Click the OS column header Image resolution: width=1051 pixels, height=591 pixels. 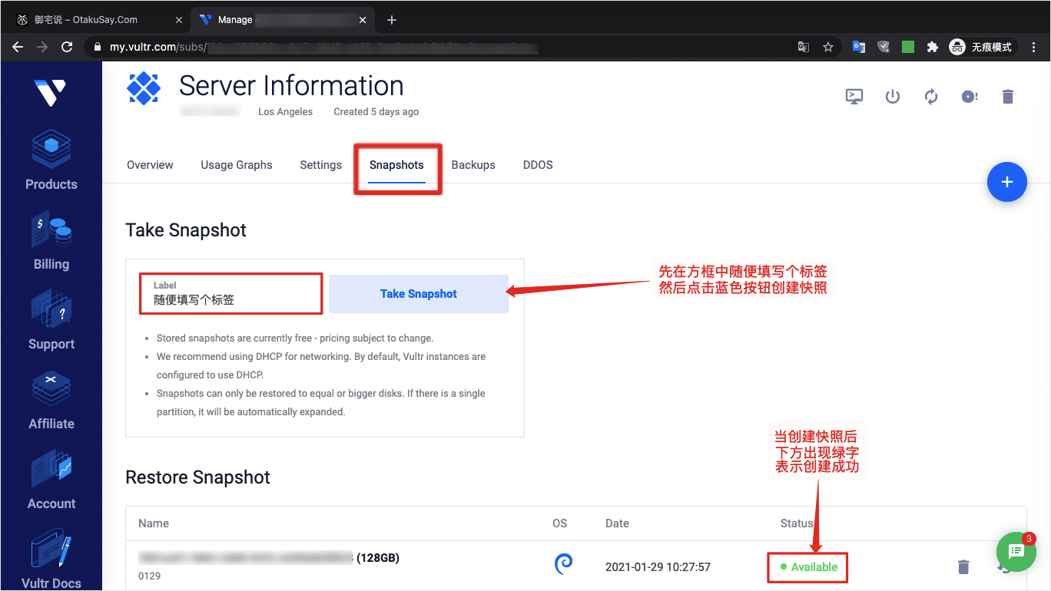[x=559, y=523]
